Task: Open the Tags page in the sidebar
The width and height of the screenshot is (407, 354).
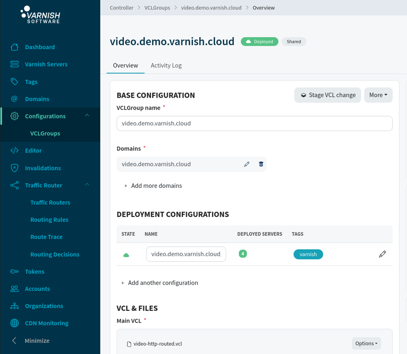Action: pos(31,82)
